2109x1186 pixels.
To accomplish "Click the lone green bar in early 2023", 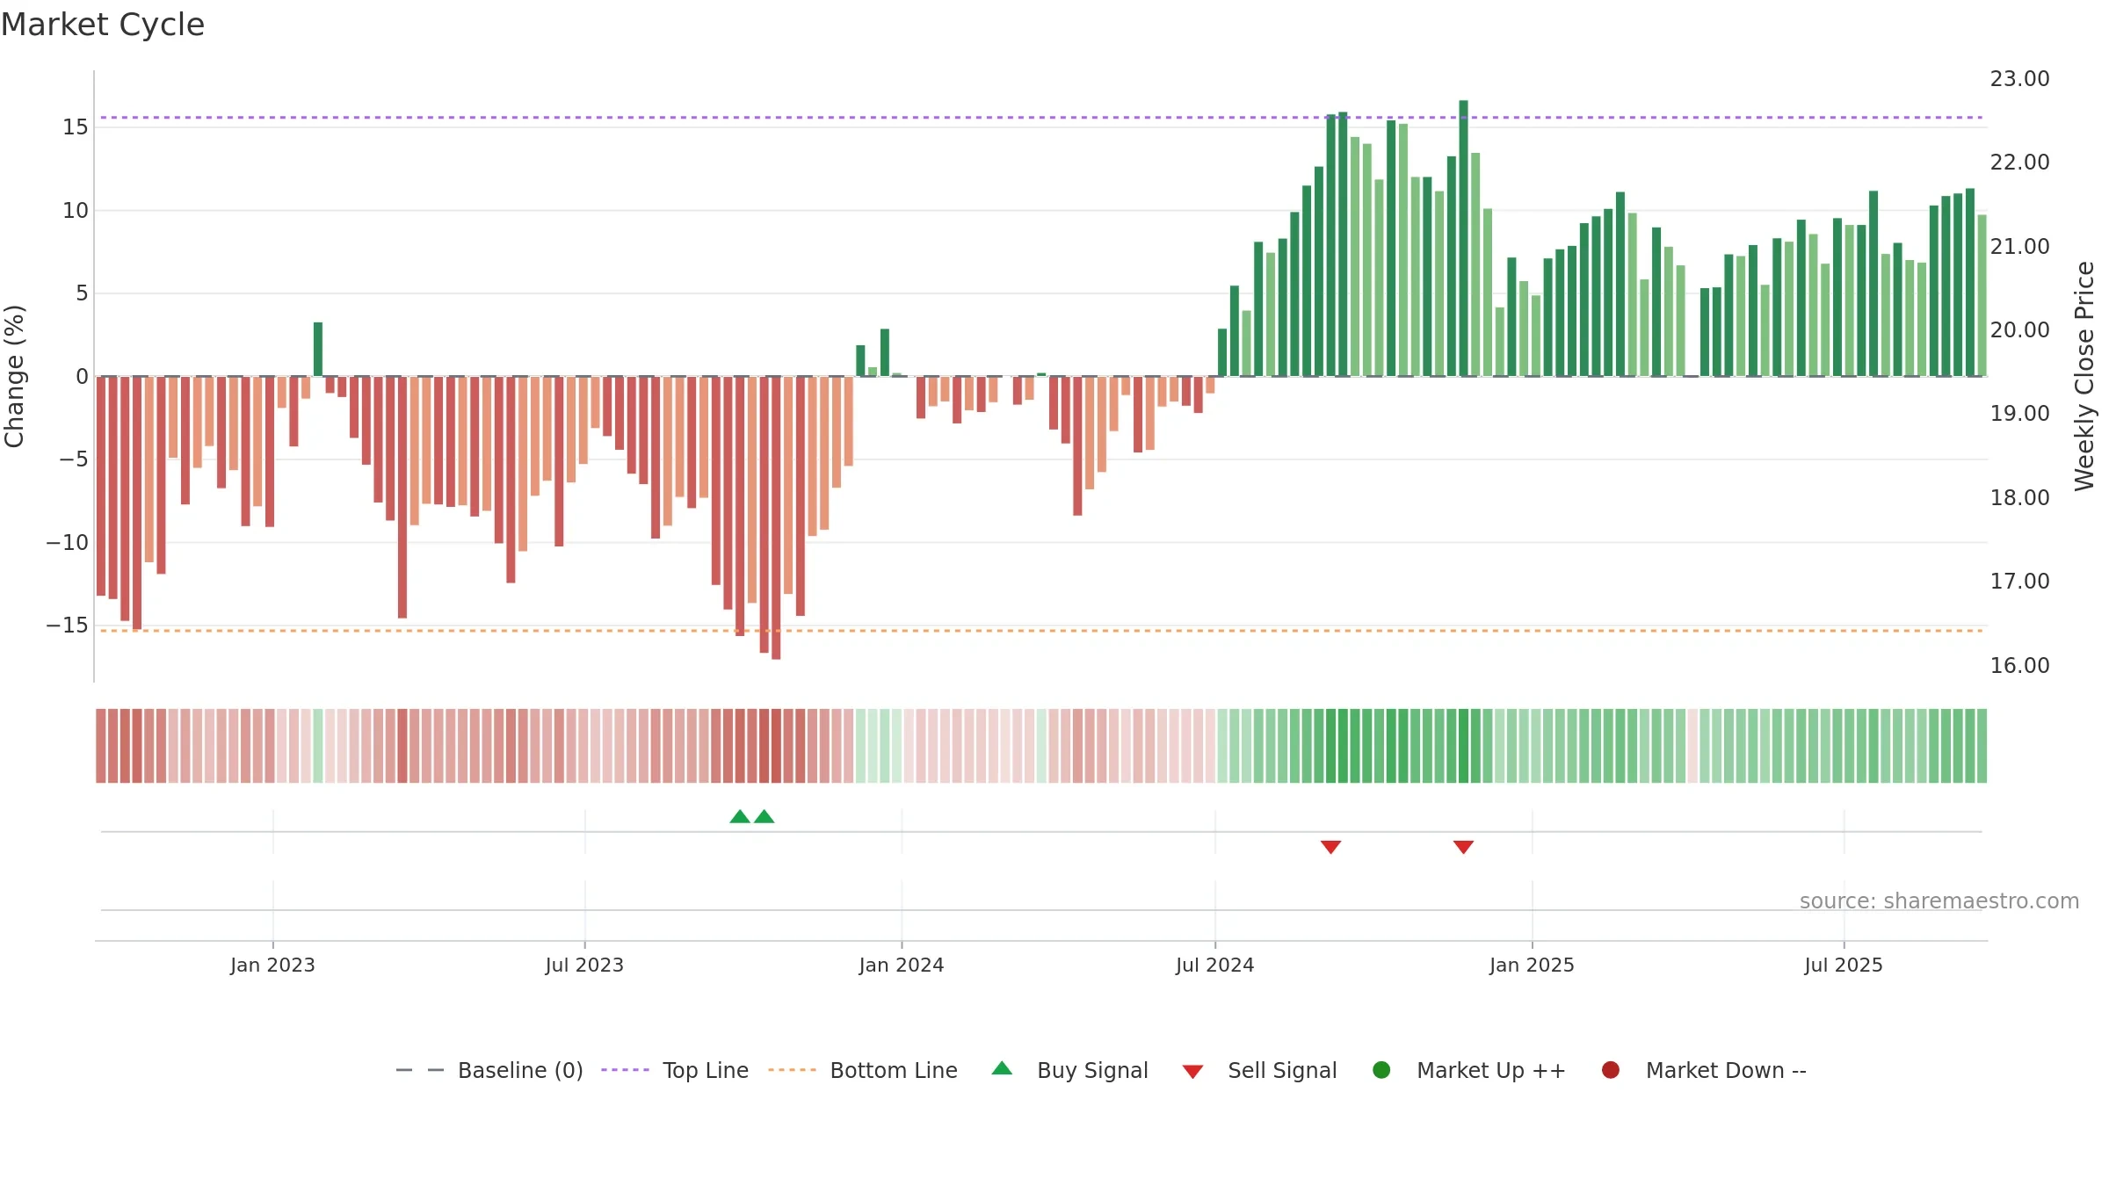I will pos(318,350).
